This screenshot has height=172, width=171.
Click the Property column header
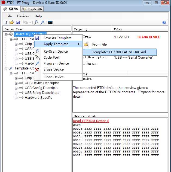pos(92,29)
